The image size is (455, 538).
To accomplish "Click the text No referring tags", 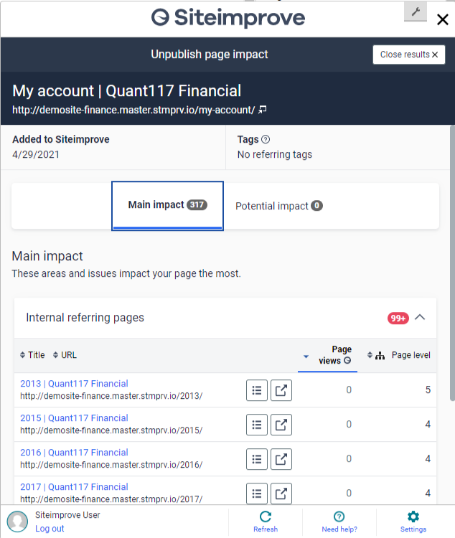I will pyautogui.click(x=275, y=154).
